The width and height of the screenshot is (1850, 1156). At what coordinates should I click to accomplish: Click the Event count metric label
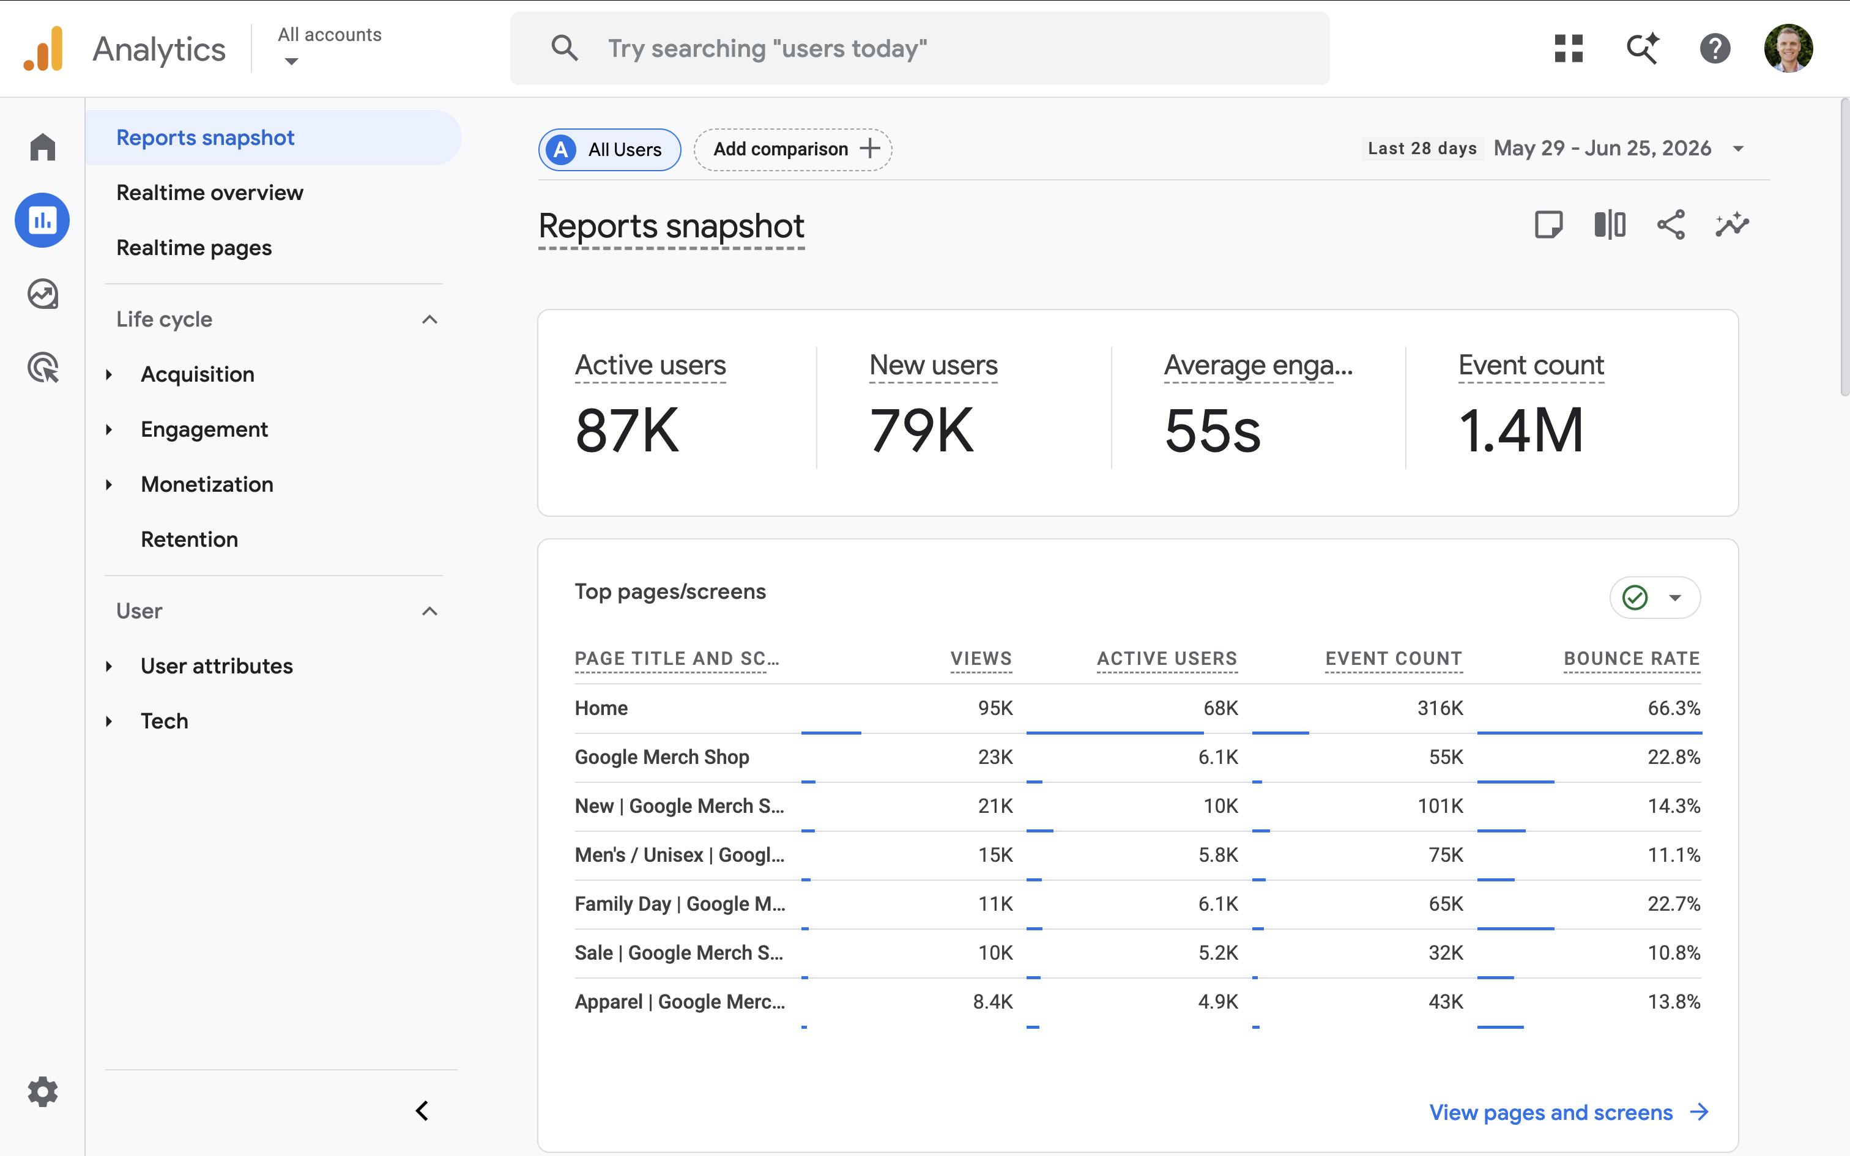(x=1531, y=366)
